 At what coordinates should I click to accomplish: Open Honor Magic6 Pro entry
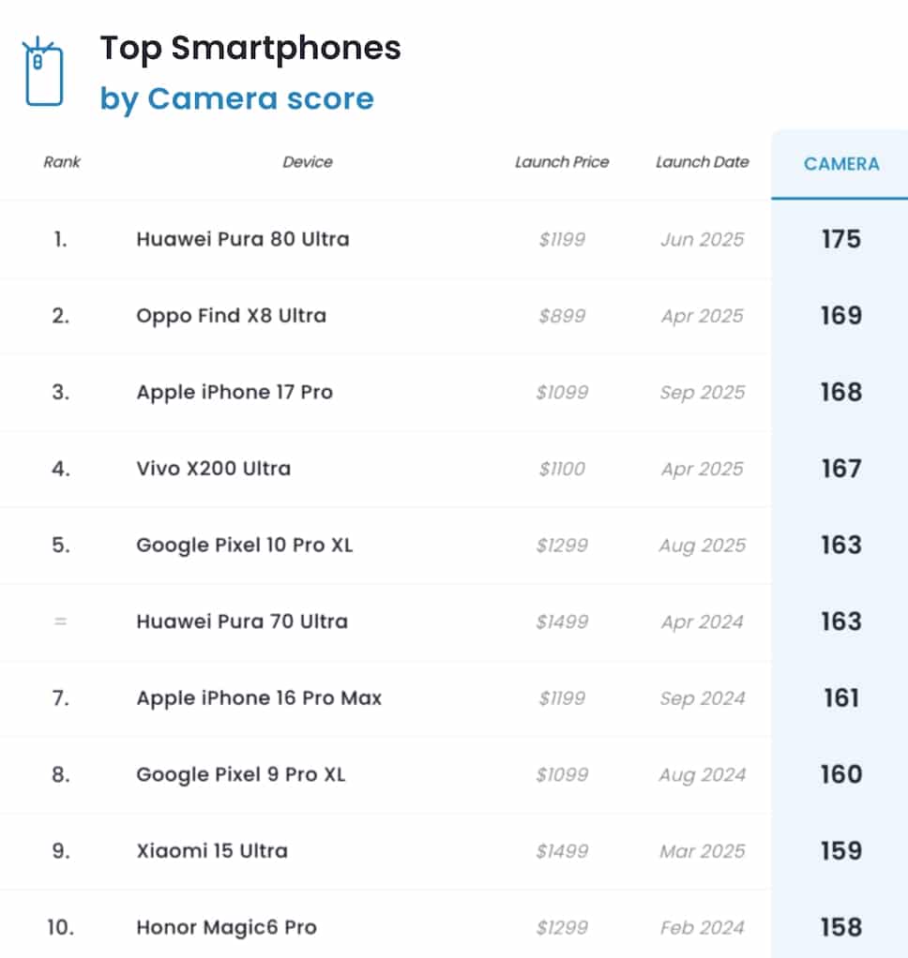(226, 928)
